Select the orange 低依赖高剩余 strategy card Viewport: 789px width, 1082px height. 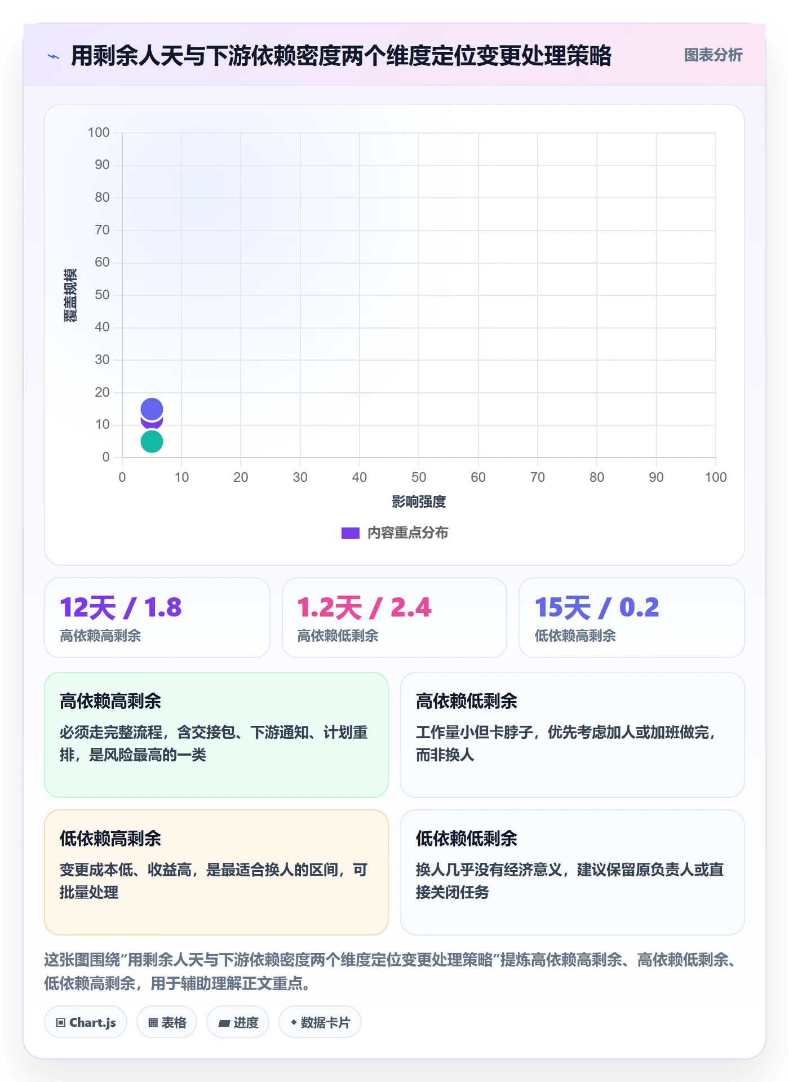point(216,872)
